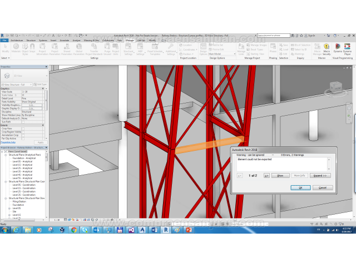This screenshot has width=356, height=267.
Task: Select the highlighted orange beam
Action: coord(209,145)
